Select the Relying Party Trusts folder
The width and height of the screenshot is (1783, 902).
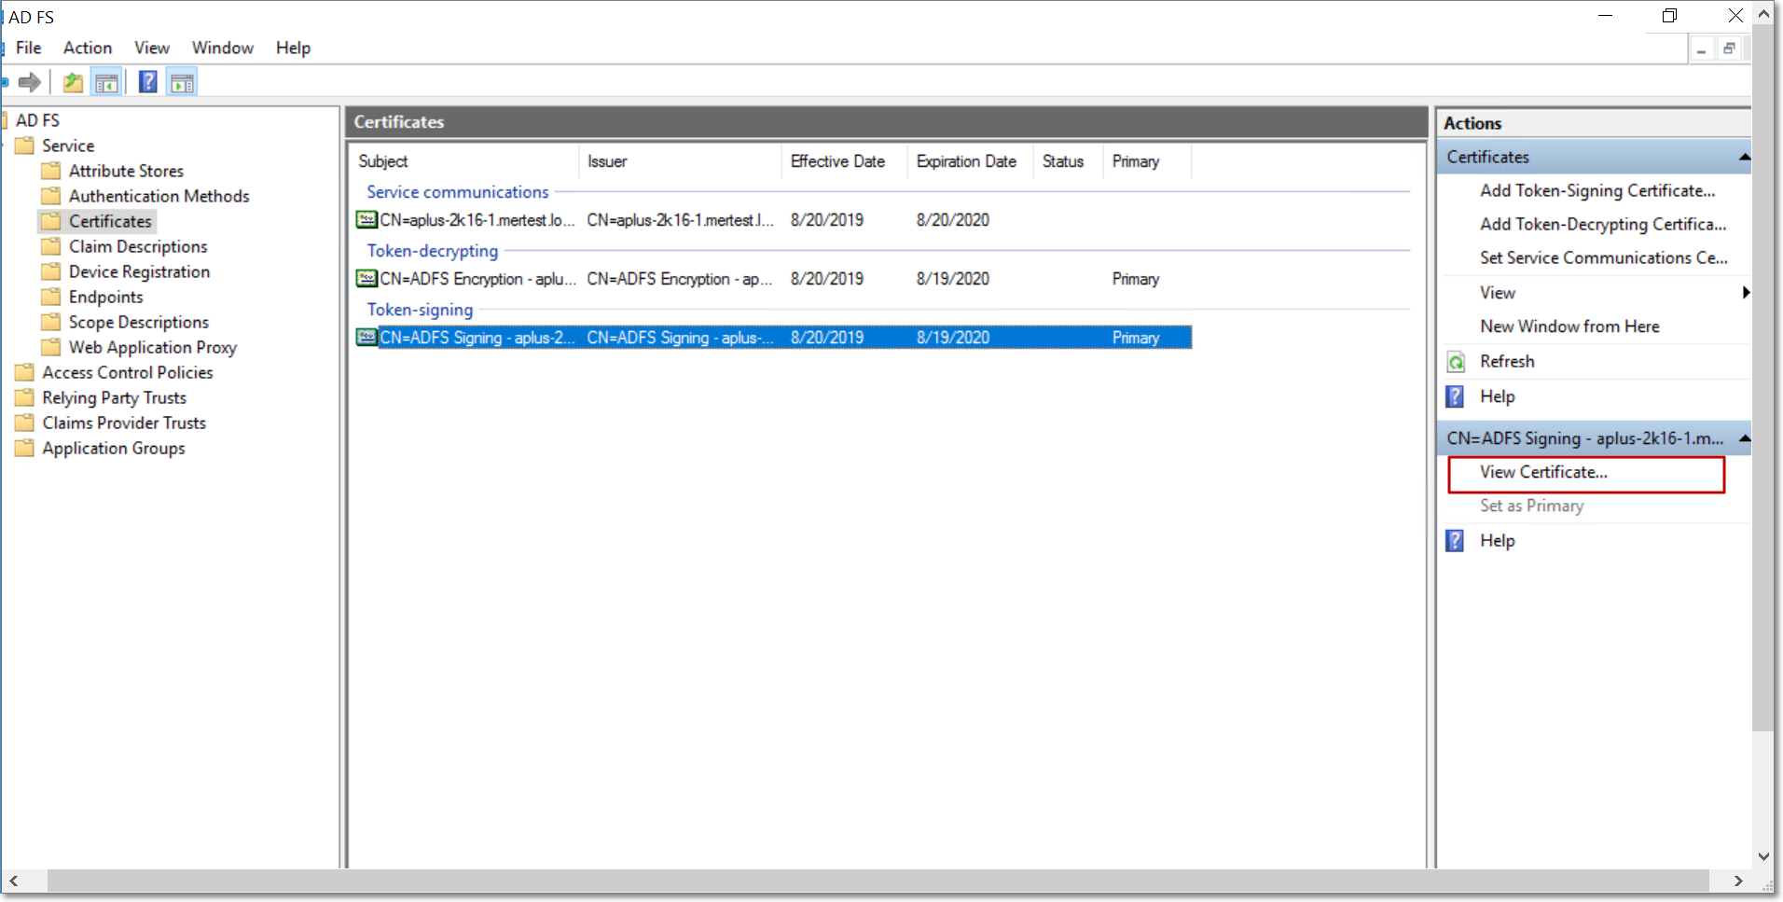tap(114, 397)
